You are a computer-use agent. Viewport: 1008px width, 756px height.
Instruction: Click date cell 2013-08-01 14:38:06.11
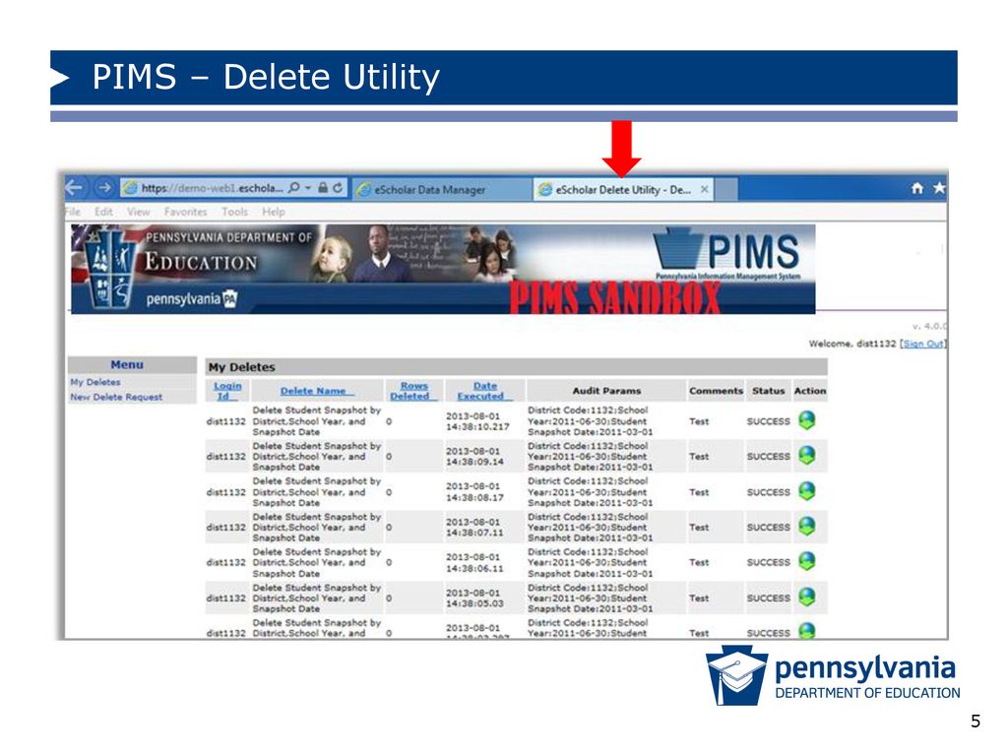click(475, 562)
